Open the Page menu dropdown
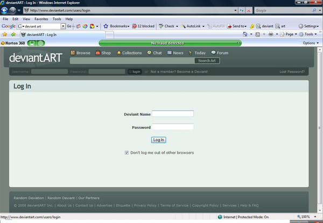Screen dimensions: 323x223 point(289,34)
